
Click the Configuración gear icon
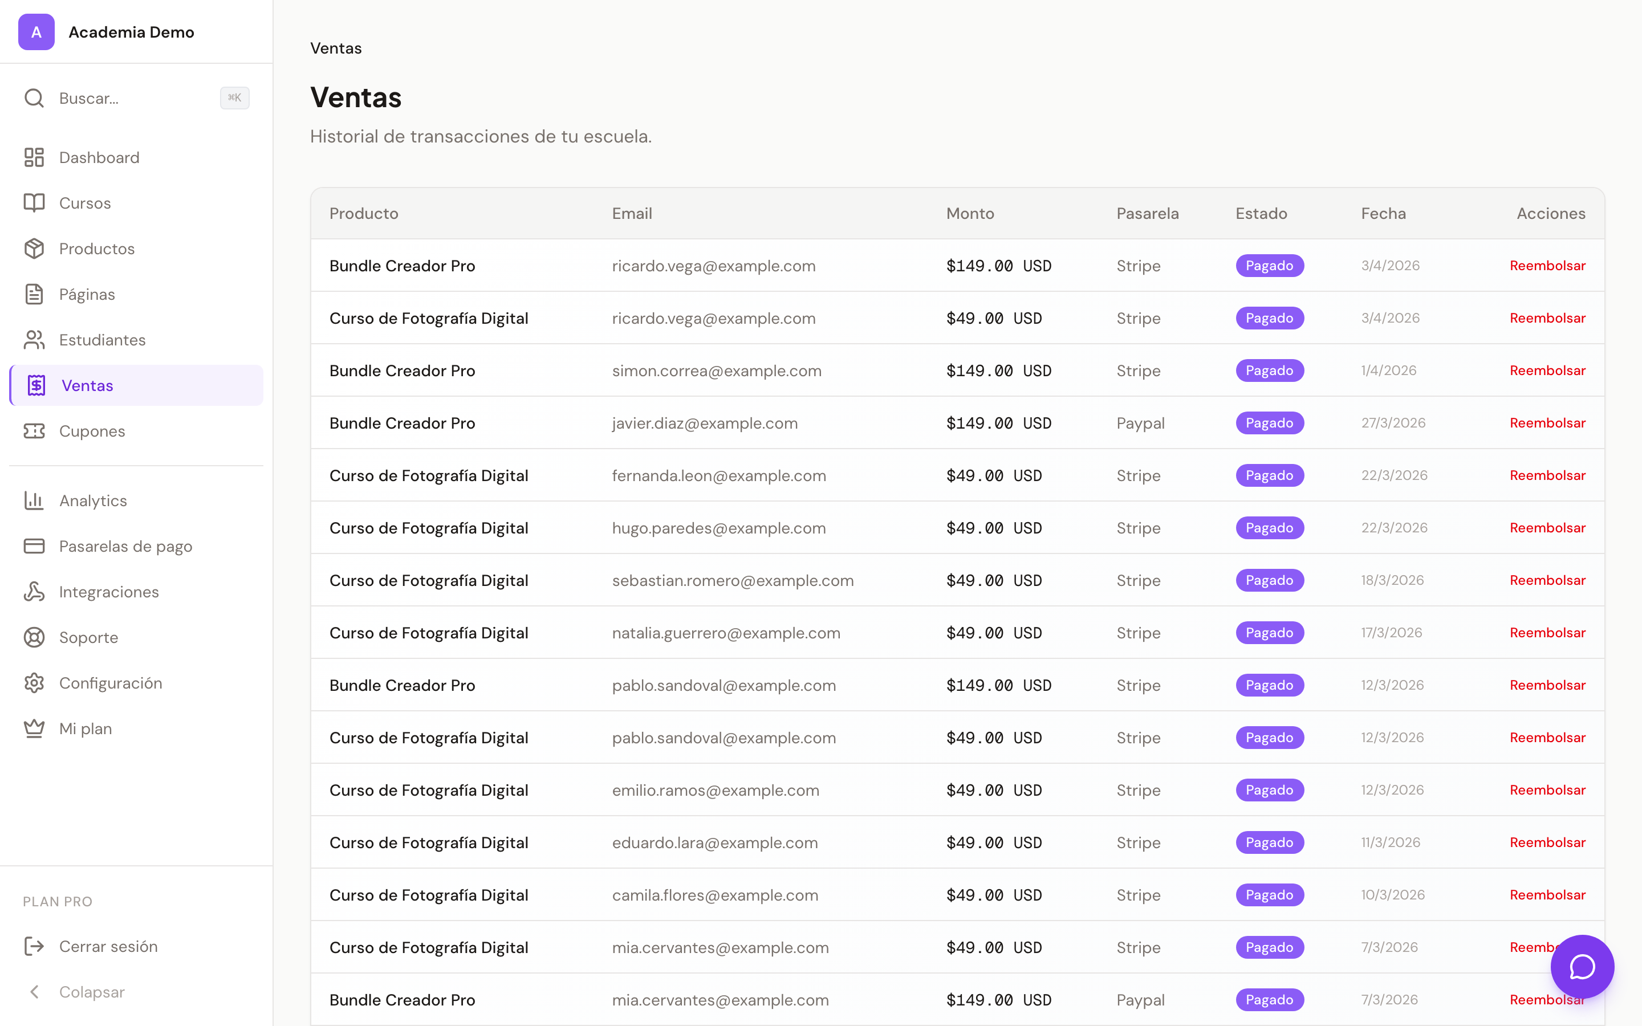[x=35, y=683]
